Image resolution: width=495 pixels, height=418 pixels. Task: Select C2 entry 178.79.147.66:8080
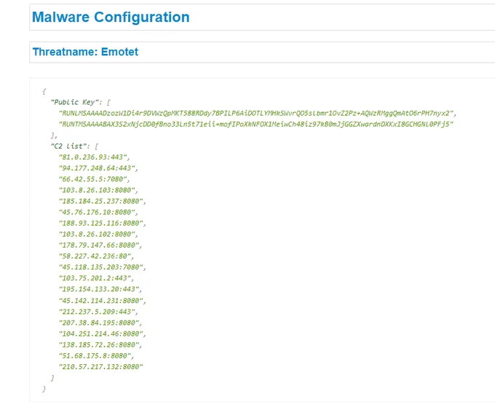99,245
